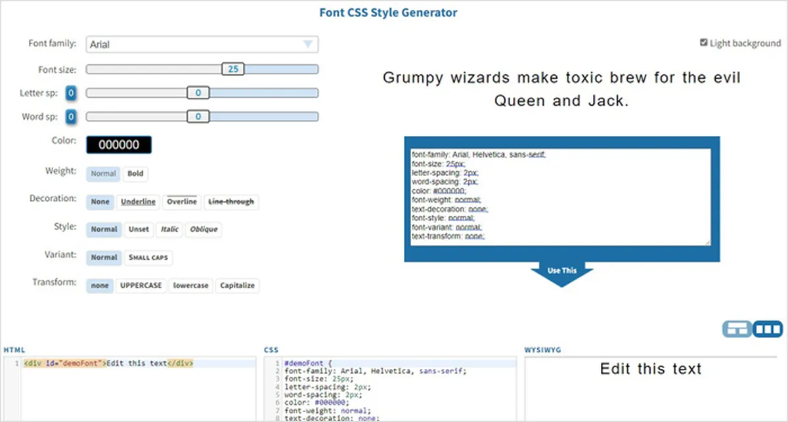Click inside the generated CSS textarea
Screen dimensions: 788x422
tap(560, 197)
